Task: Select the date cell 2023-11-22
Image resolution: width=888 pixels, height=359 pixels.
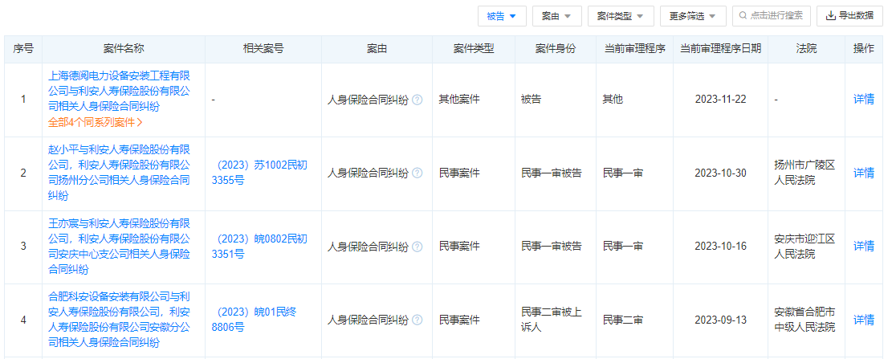Action: click(721, 100)
